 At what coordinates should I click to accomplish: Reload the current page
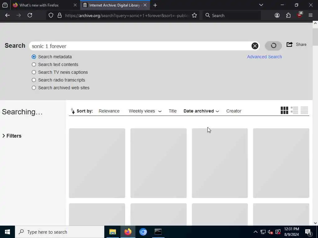point(30,15)
